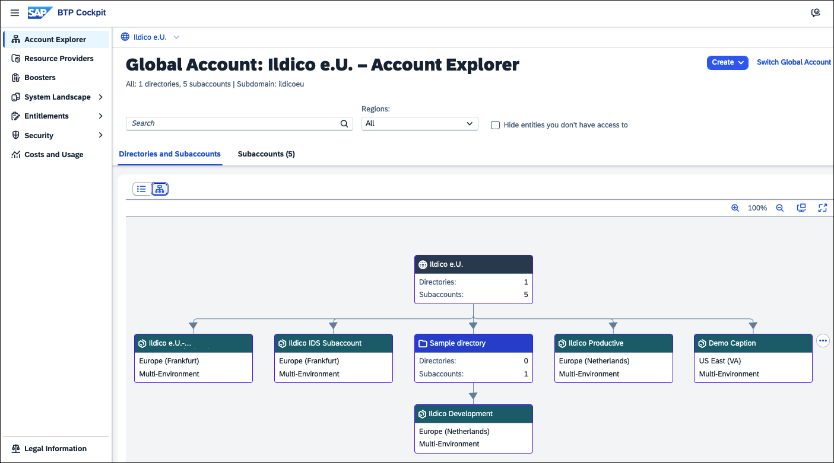Open Resource Providers in sidebar
The width and height of the screenshot is (834, 463).
[x=56, y=59]
